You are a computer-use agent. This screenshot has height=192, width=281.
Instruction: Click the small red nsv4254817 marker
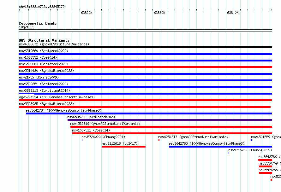point(159,140)
